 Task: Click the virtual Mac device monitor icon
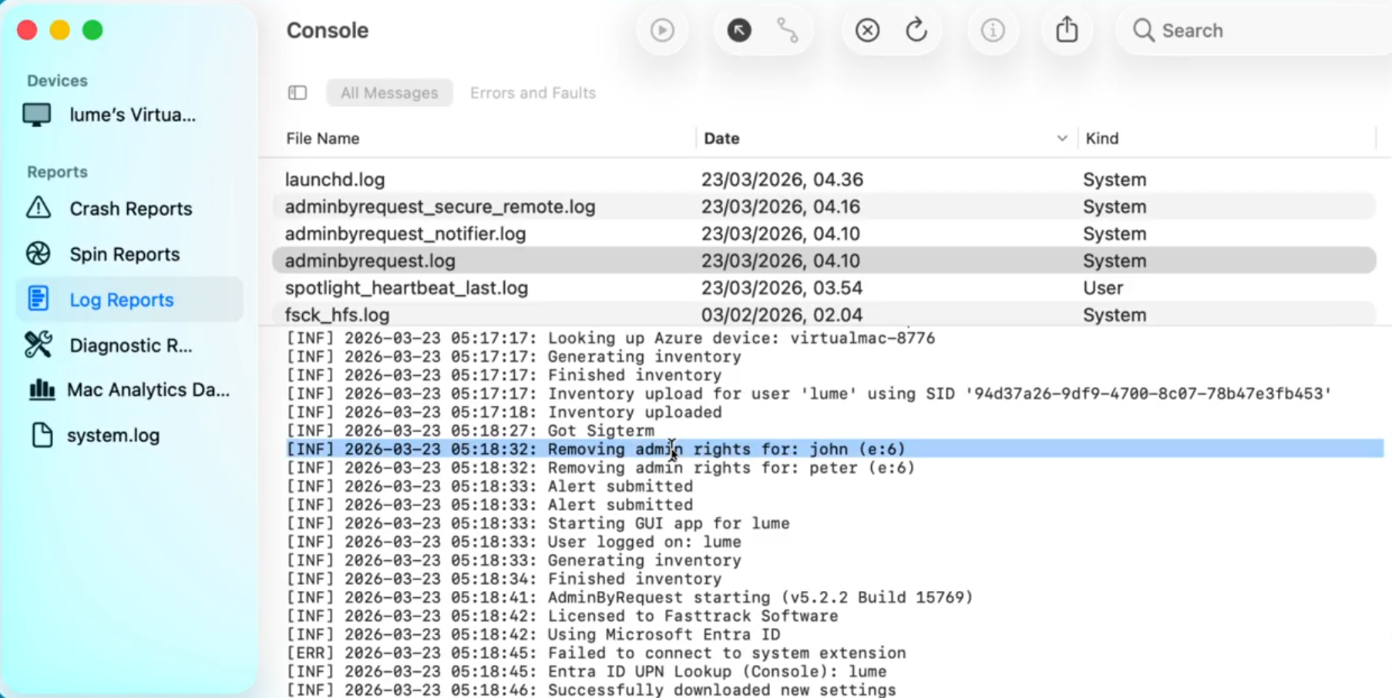pyautogui.click(x=37, y=115)
